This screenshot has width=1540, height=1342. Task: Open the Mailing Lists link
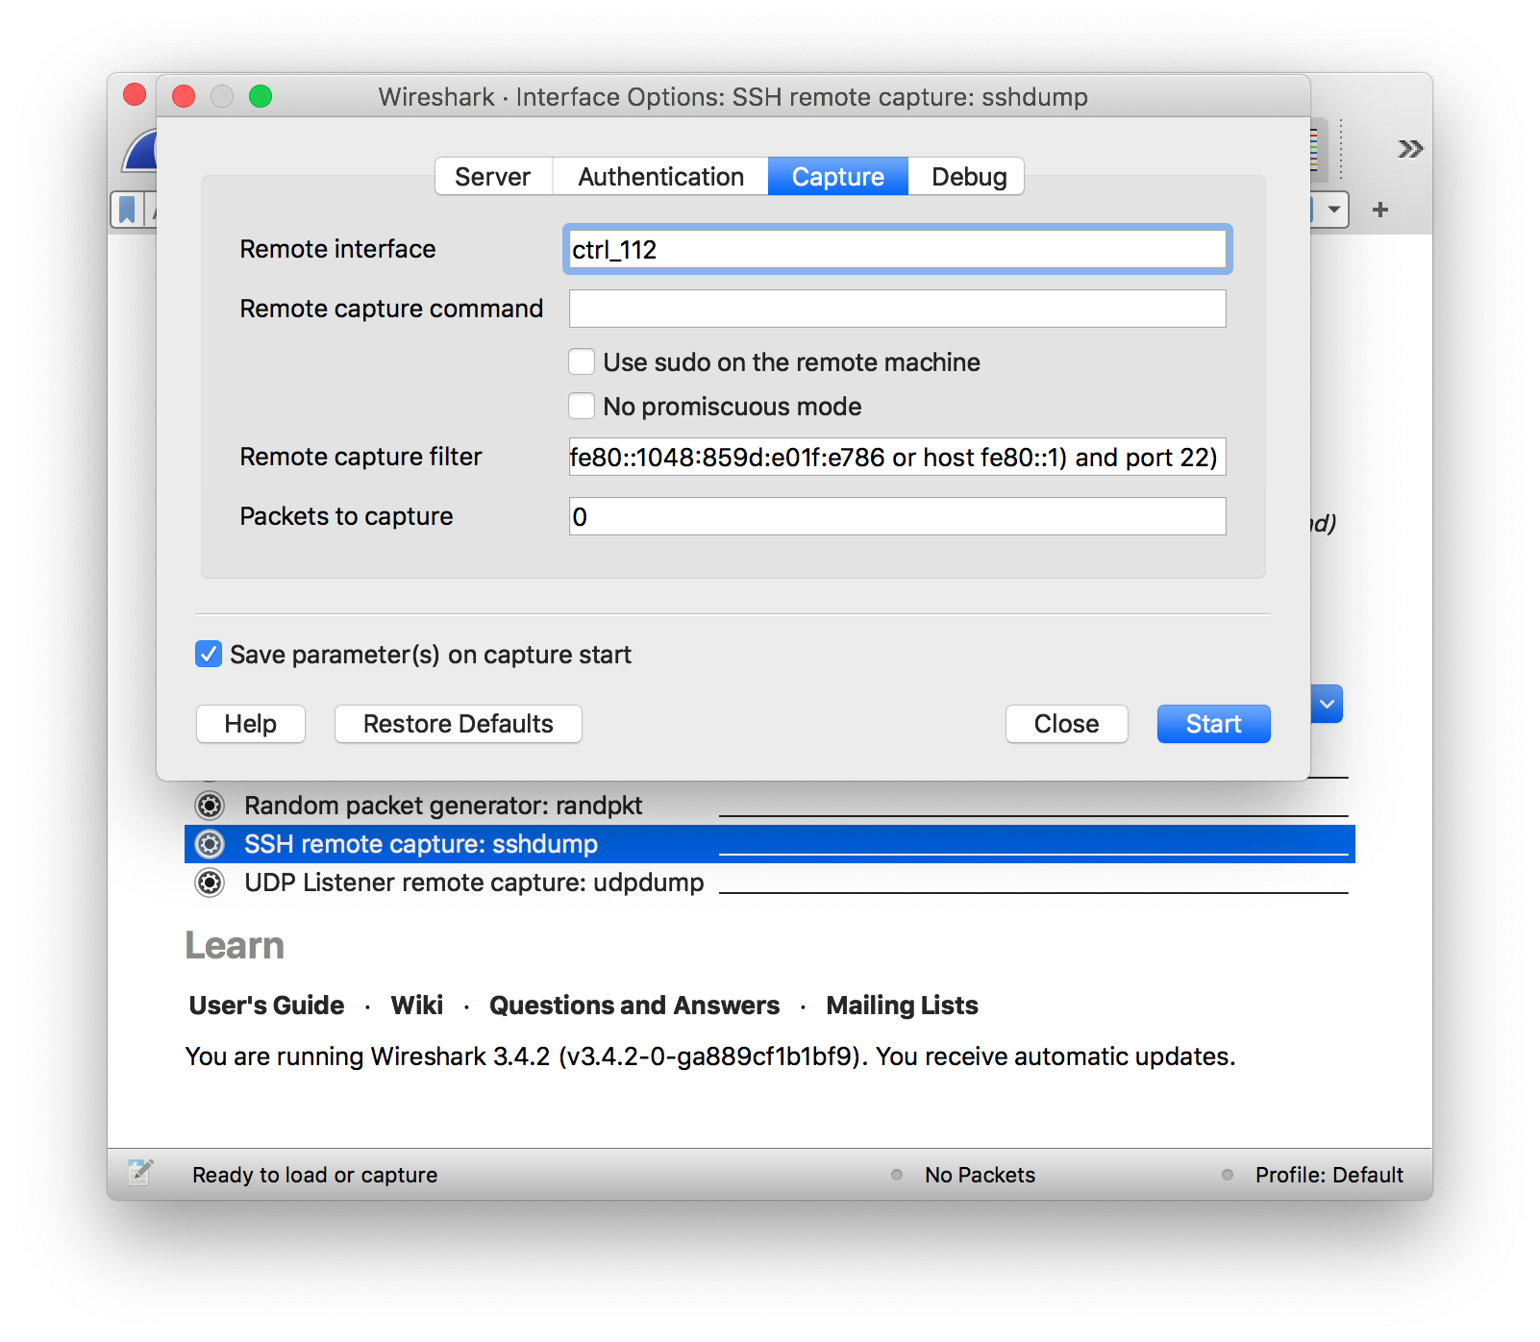902,1006
